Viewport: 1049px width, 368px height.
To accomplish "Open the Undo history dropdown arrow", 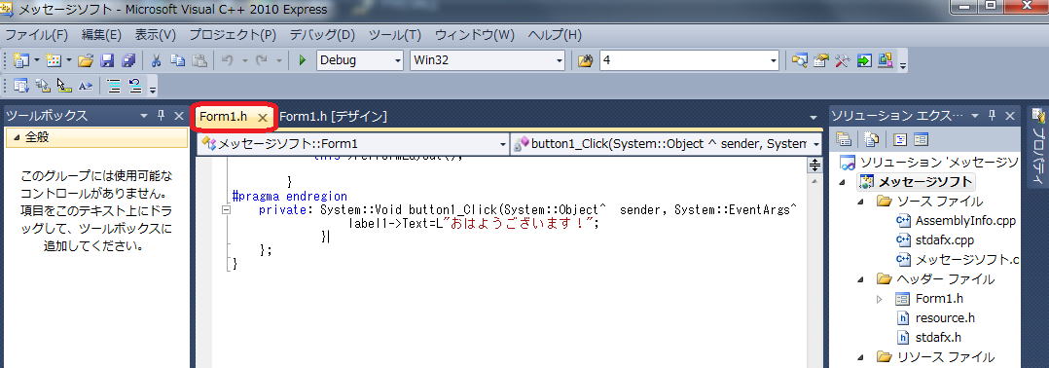I will [x=244, y=61].
